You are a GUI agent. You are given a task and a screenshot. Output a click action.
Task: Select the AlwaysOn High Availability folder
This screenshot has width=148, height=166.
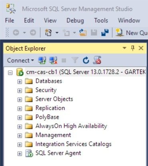point(71,126)
